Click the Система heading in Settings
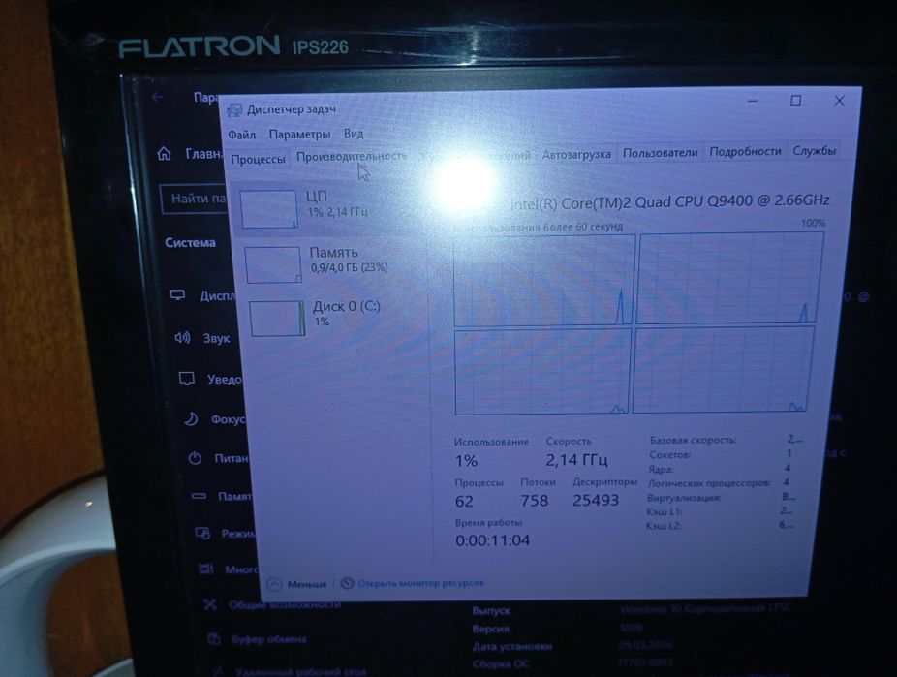897x677 pixels. tap(191, 243)
